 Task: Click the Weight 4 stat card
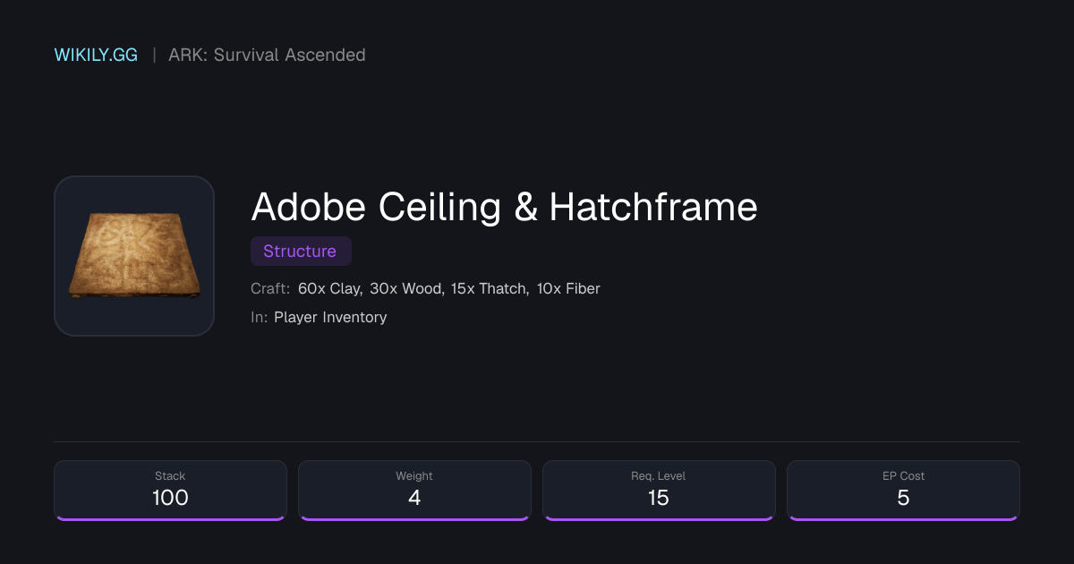(414, 490)
